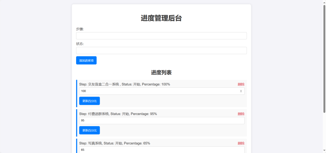Click 删除 for the 付费进群系统 item
The height and width of the screenshot is (153, 326).
[x=241, y=114]
